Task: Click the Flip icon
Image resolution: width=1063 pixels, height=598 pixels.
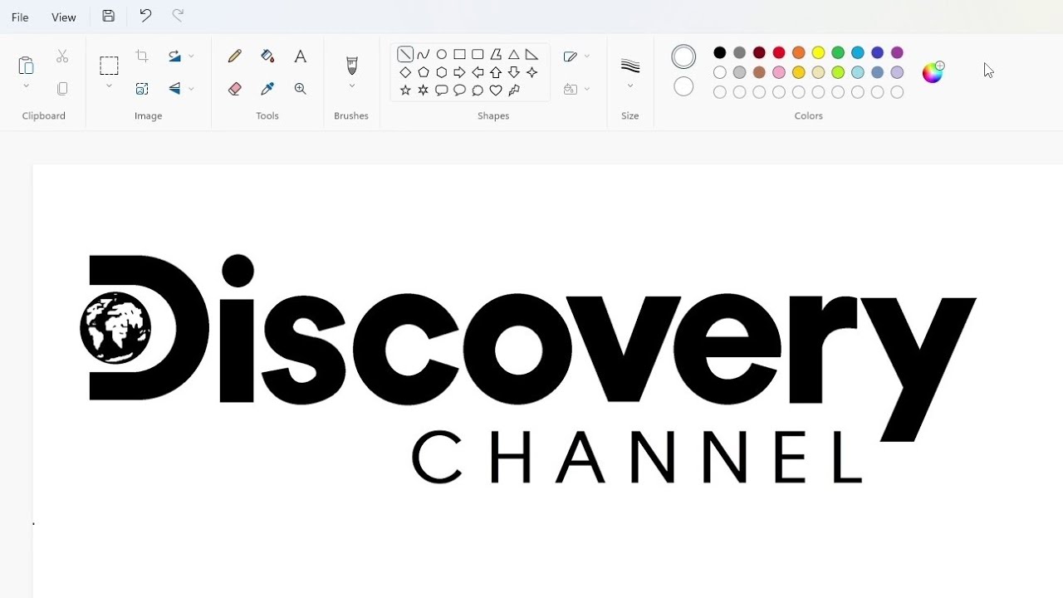Action: coord(174,88)
